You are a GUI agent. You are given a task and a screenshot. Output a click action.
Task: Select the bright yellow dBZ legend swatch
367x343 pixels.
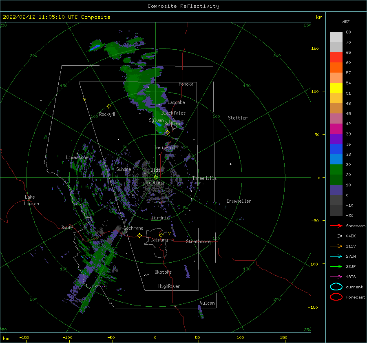point(336,88)
